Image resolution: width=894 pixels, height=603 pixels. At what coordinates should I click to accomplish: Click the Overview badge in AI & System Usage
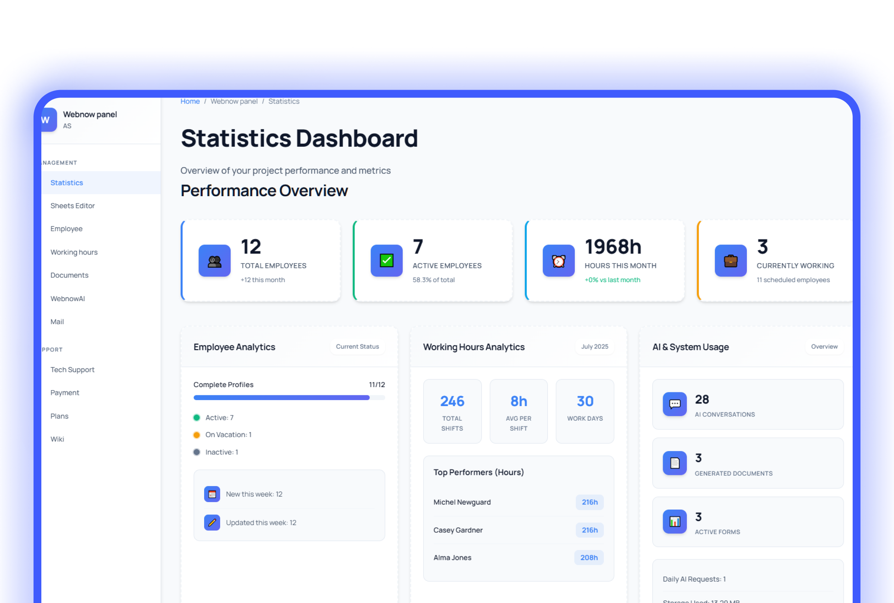tap(824, 347)
